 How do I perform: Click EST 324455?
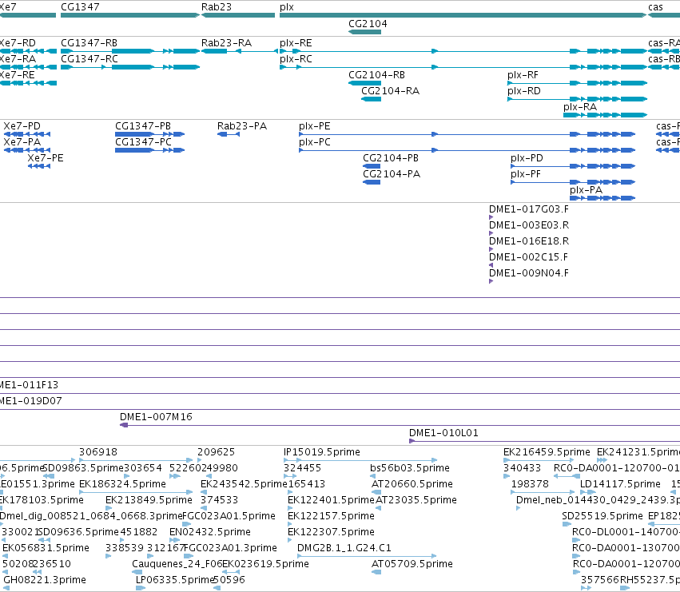(x=303, y=468)
